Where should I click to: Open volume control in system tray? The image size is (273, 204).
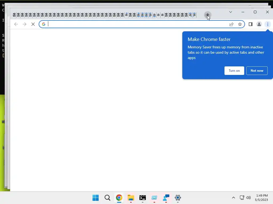coord(248,198)
